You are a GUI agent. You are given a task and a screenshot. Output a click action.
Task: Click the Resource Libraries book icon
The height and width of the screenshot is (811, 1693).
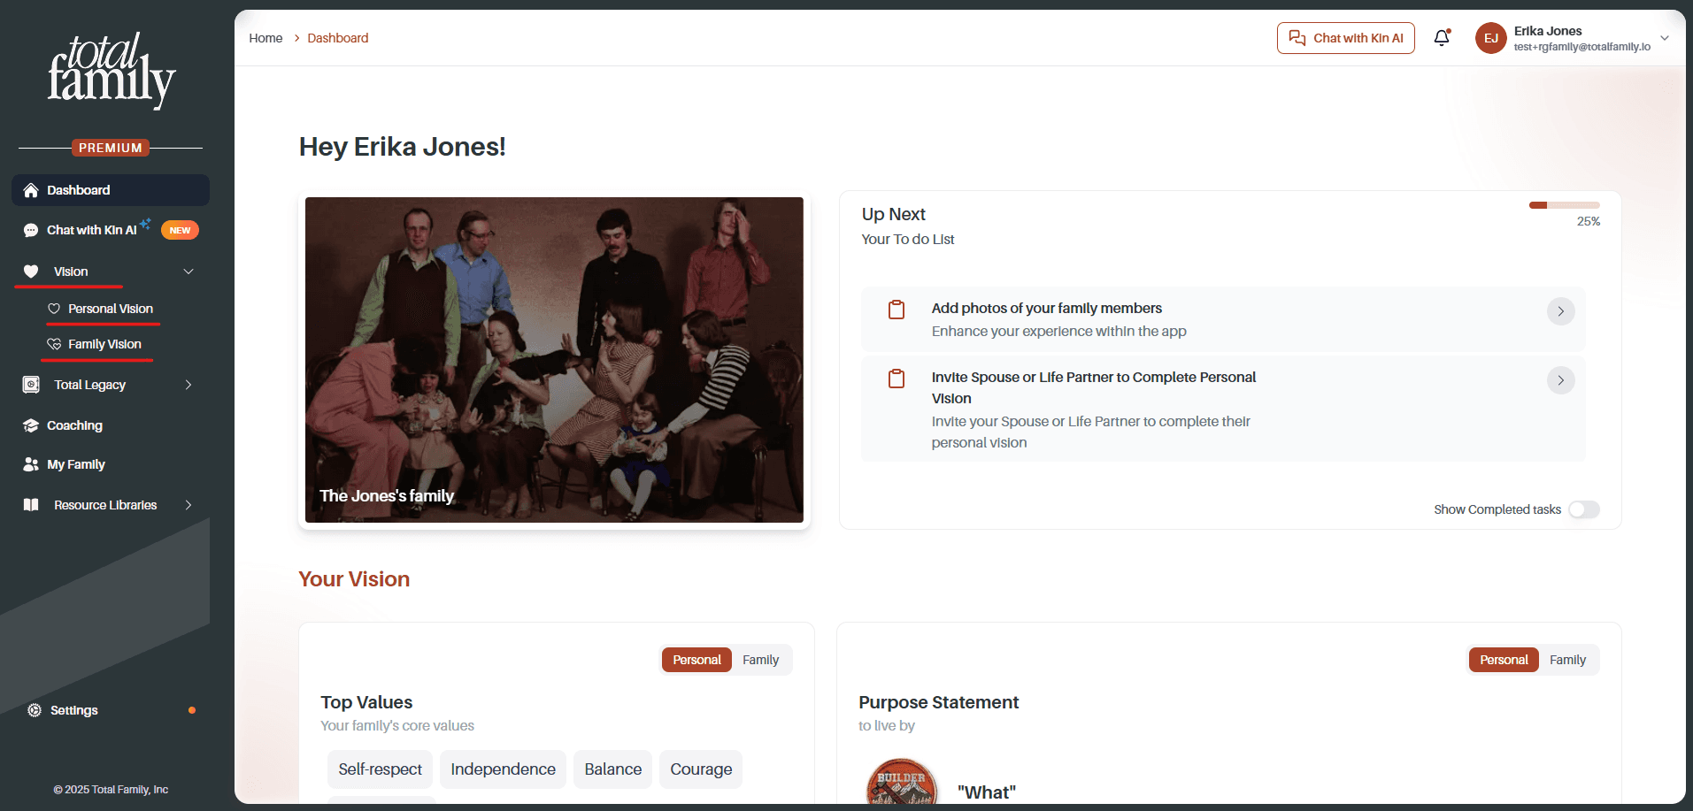coord(31,505)
